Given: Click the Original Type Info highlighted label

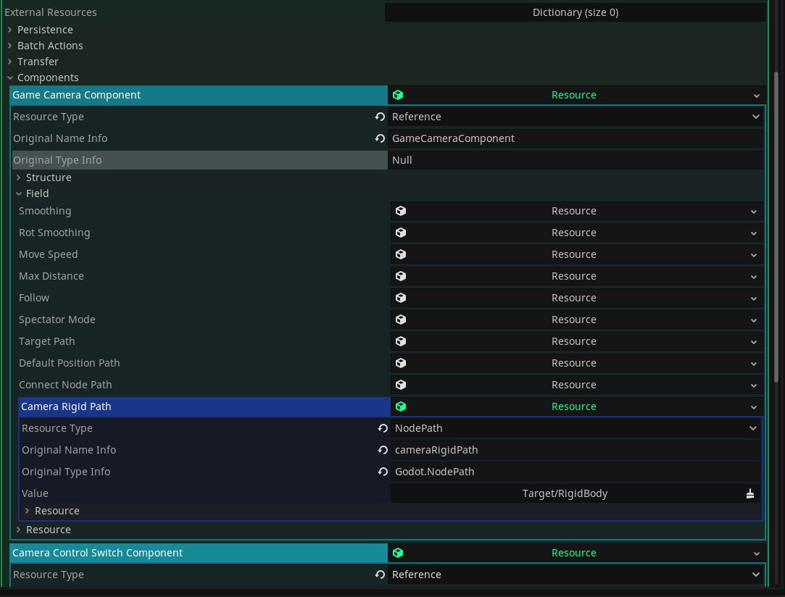Looking at the screenshot, I should tap(57, 160).
